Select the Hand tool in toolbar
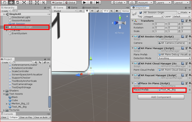This screenshot has height=122, width=192. (4, 3)
